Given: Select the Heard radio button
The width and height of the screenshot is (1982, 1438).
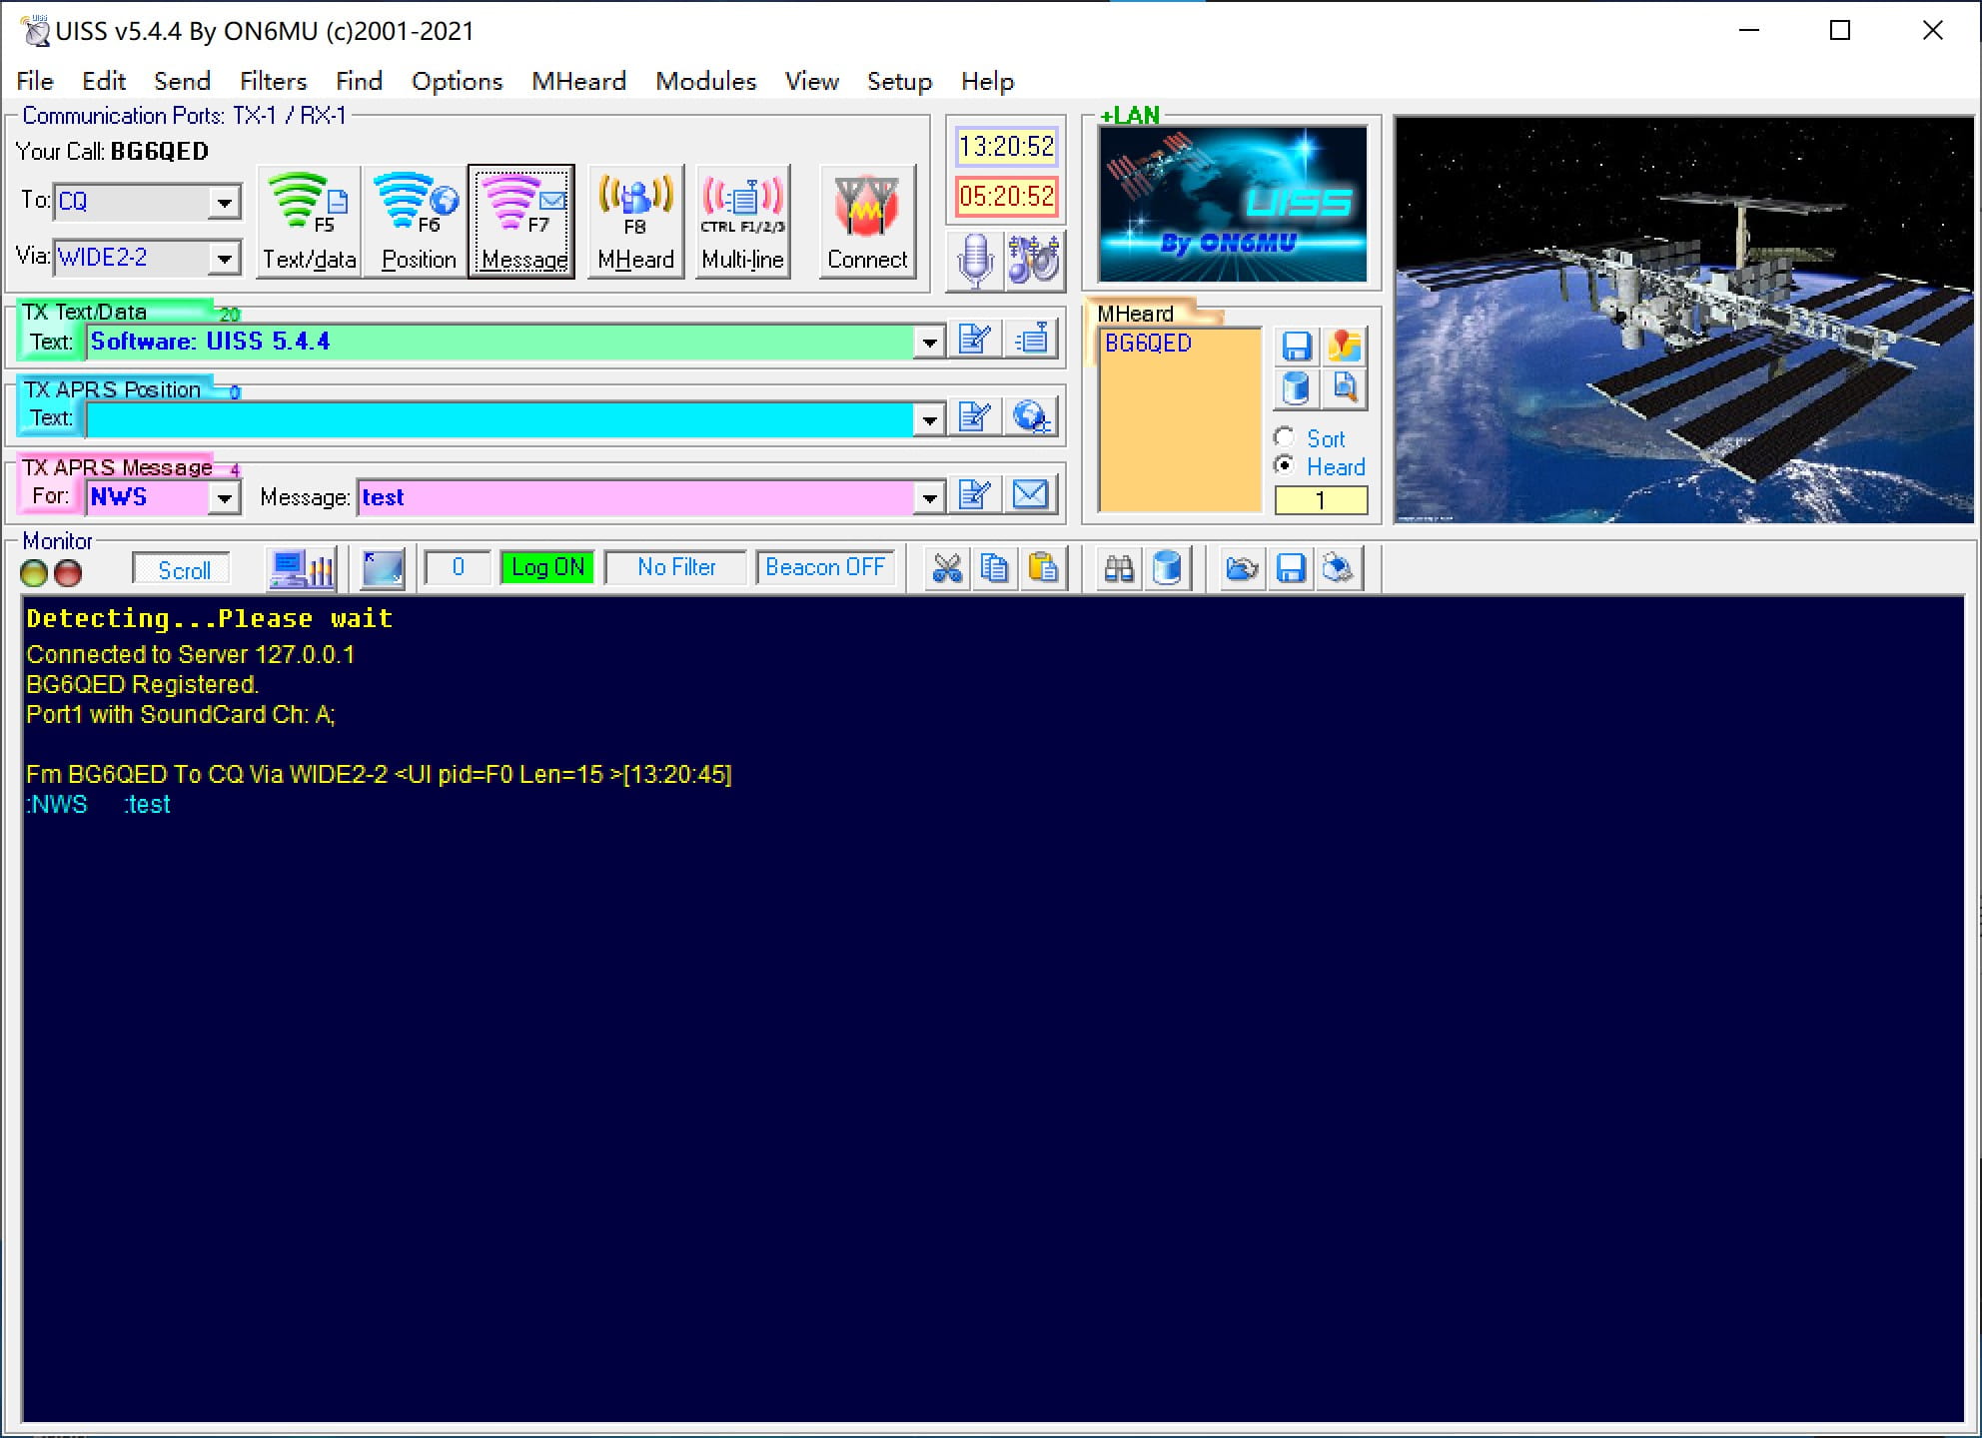Looking at the screenshot, I should (x=1285, y=466).
